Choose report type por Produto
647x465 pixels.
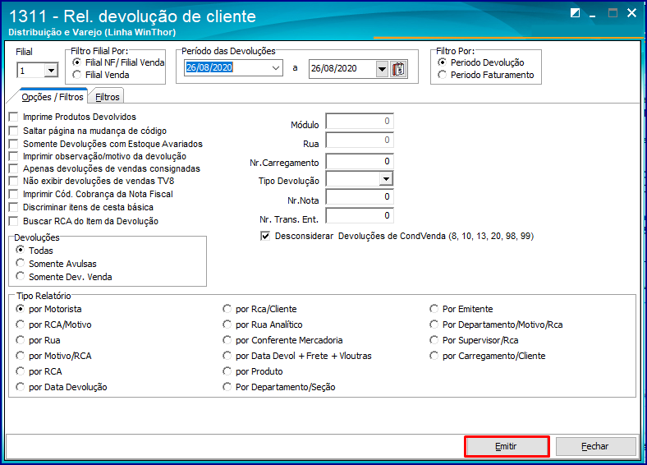(227, 371)
